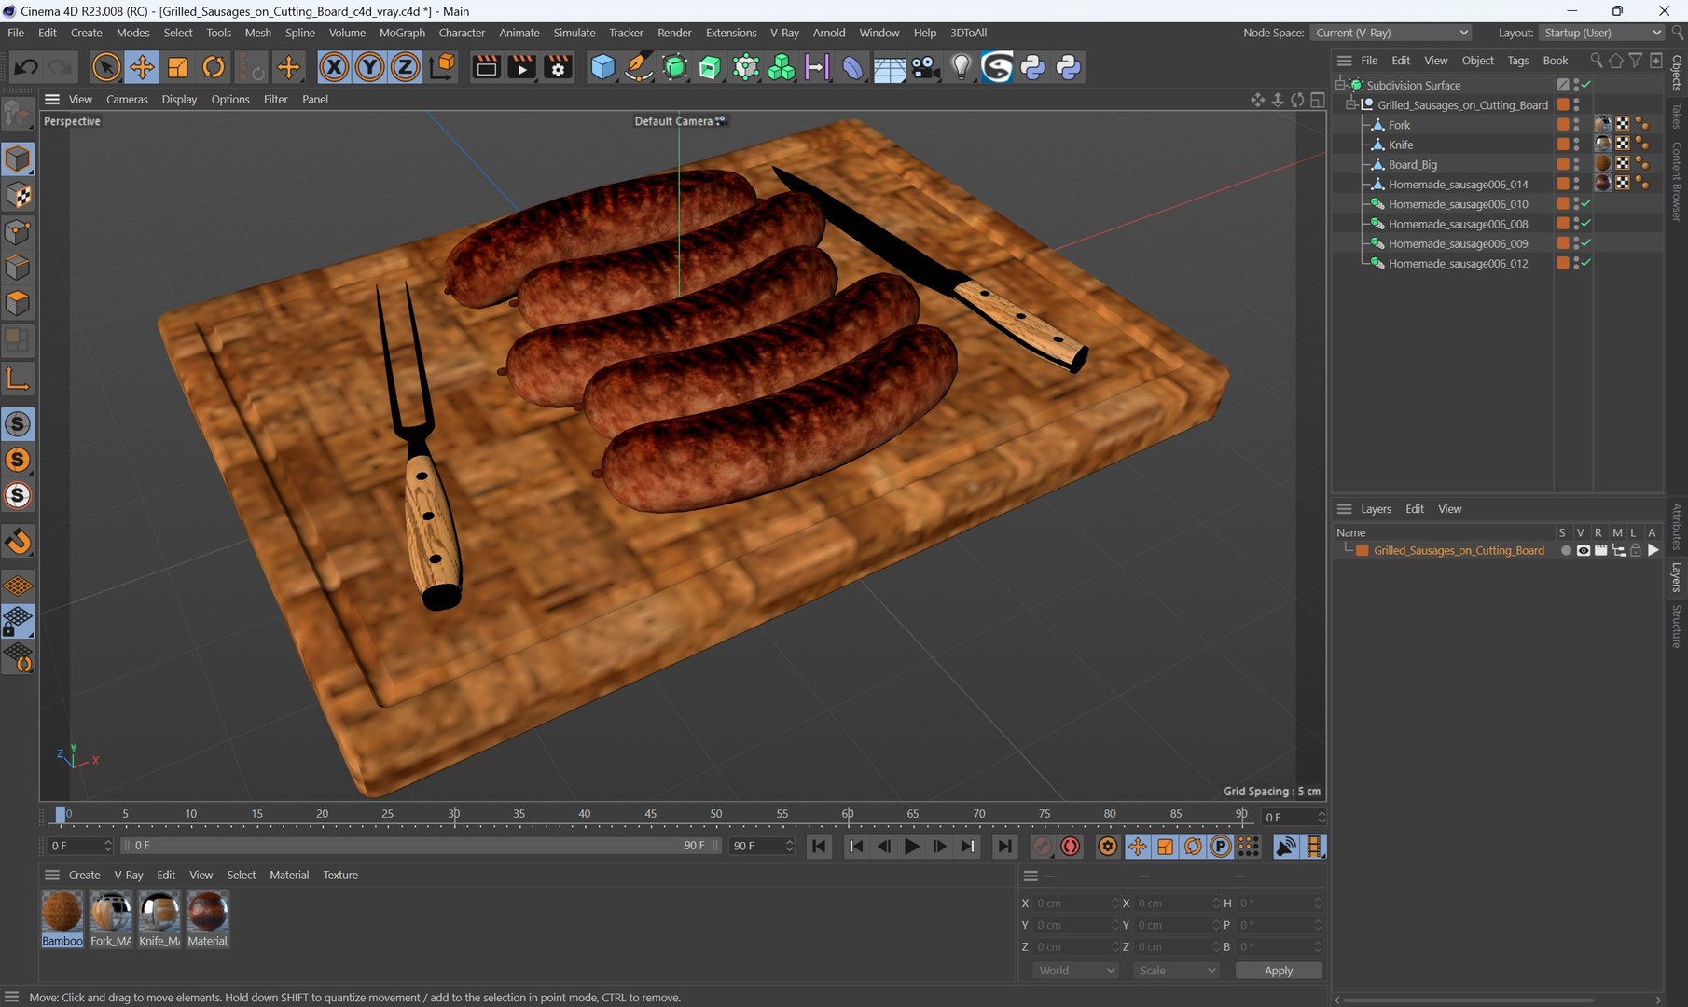The height and width of the screenshot is (1007, 1688).
Task: Activate the Rotate tool in toolbar
Action: (x=214, y=67)
